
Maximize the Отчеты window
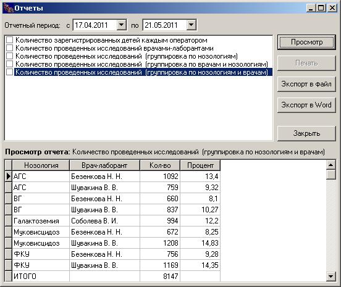point(321,8)
